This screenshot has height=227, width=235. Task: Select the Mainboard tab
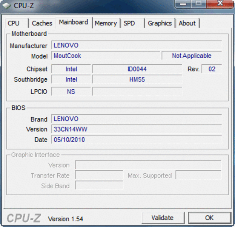[x=74, y=22]
